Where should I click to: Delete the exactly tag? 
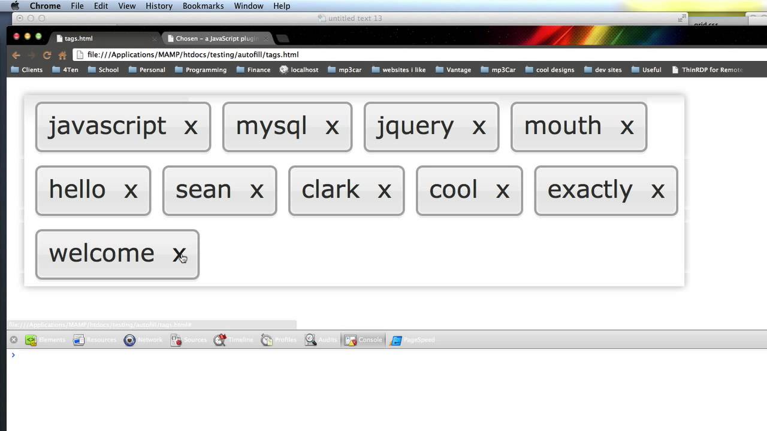(x=658, y=190)
